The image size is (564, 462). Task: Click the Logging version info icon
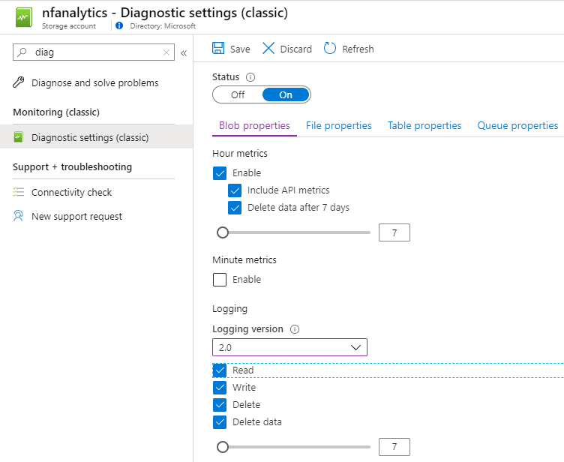pyautogui.click(x=295, y=329)
